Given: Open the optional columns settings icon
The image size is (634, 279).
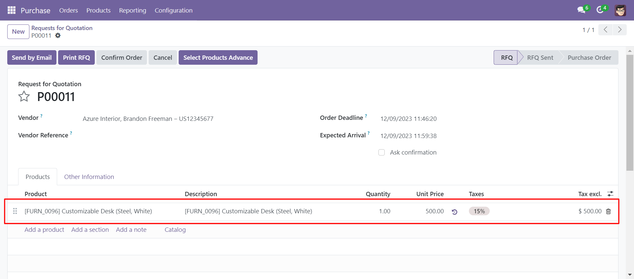Looking at the screenshot, I should tap(610, 194).
